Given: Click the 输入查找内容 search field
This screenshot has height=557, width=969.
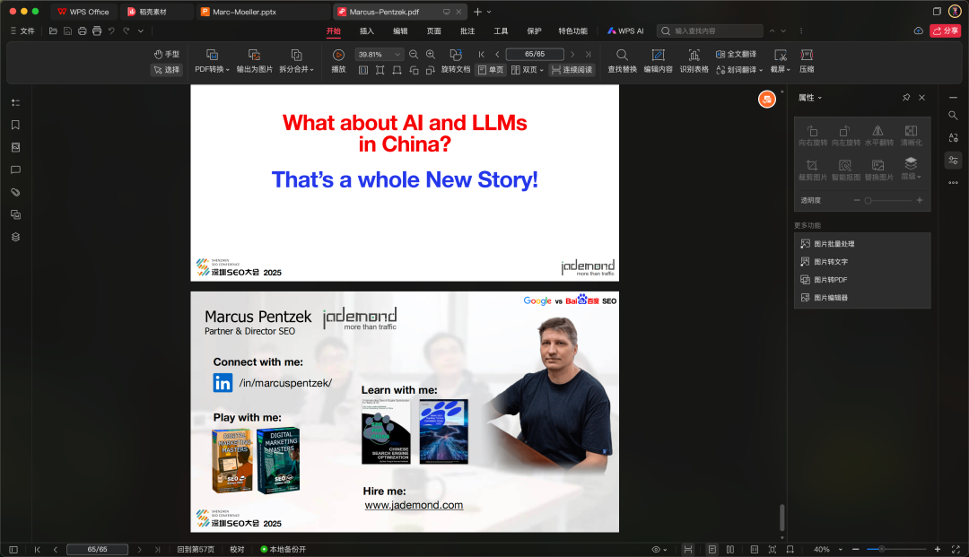Looking at the screenshot, I should (x=710, y=30).
